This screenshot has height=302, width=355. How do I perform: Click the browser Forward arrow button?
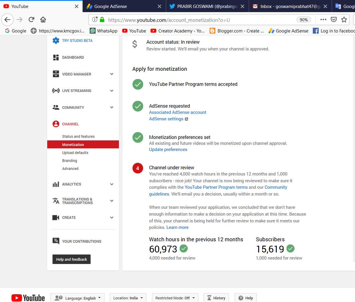coord(20,20)
